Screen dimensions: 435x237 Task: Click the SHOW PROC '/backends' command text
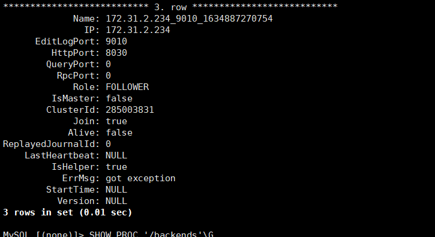point(151,234)
